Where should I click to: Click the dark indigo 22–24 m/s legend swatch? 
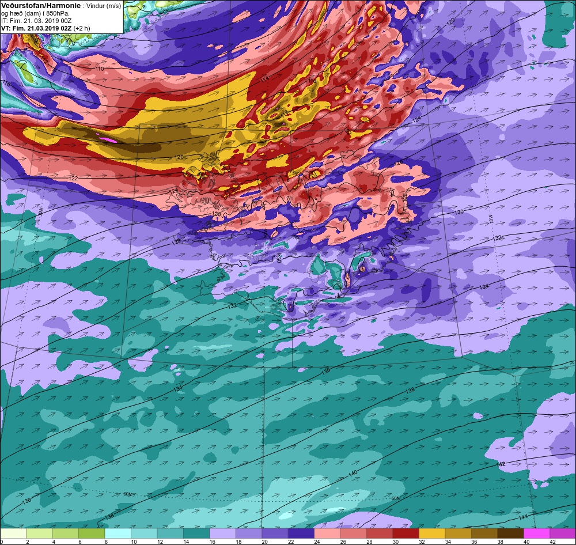(301, 533)
